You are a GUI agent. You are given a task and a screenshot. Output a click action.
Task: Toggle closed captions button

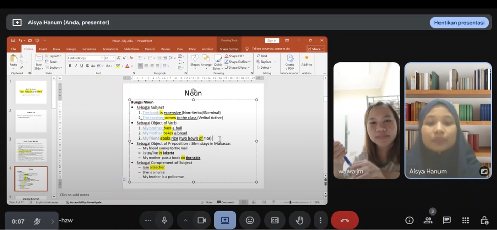274,220
